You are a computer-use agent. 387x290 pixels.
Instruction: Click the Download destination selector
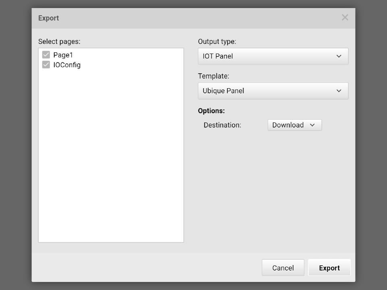(294, 125)
